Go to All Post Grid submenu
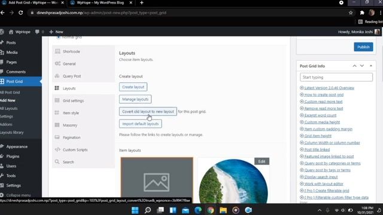Image resolution: width=383 pixels, height=215 pixels. [10, 93]
